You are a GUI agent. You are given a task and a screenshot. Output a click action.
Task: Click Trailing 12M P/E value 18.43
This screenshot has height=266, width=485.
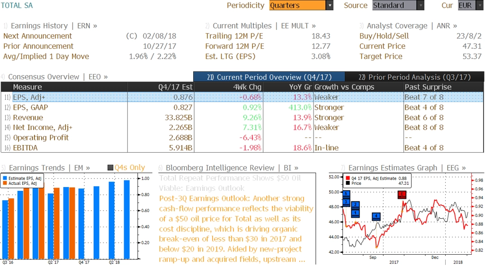click(x=321, y=36)
